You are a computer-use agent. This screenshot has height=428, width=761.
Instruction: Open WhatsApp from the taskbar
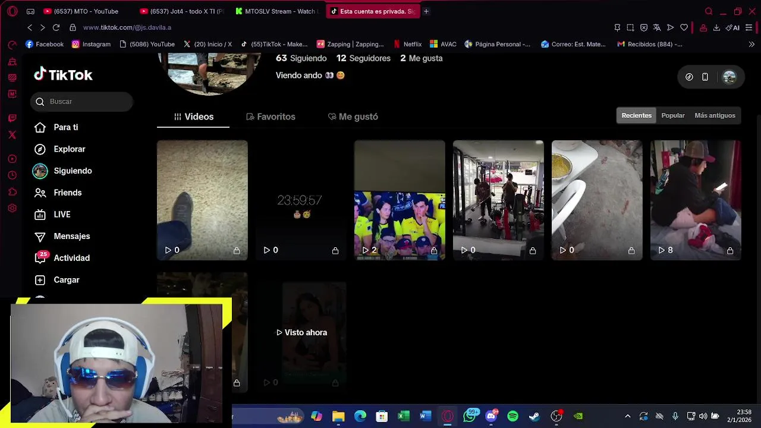click(x=470, y=416)
